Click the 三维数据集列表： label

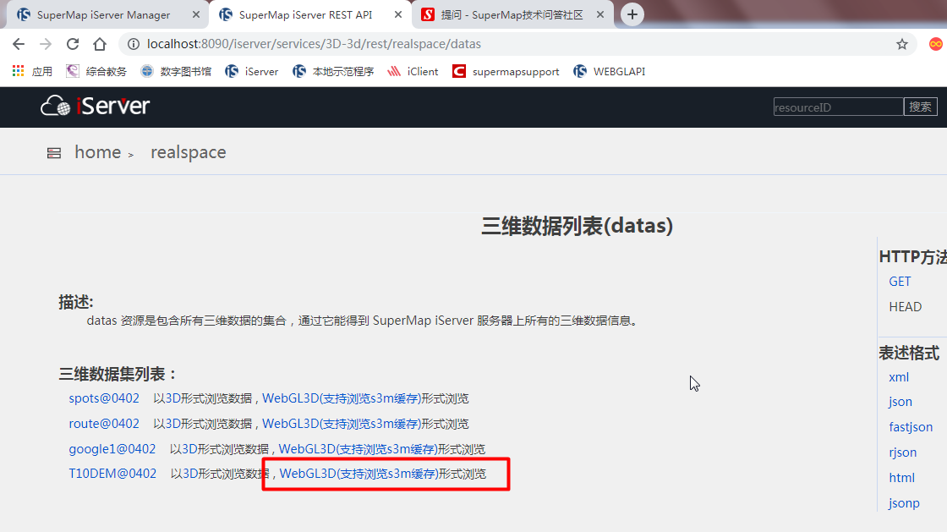pos(118,375)
